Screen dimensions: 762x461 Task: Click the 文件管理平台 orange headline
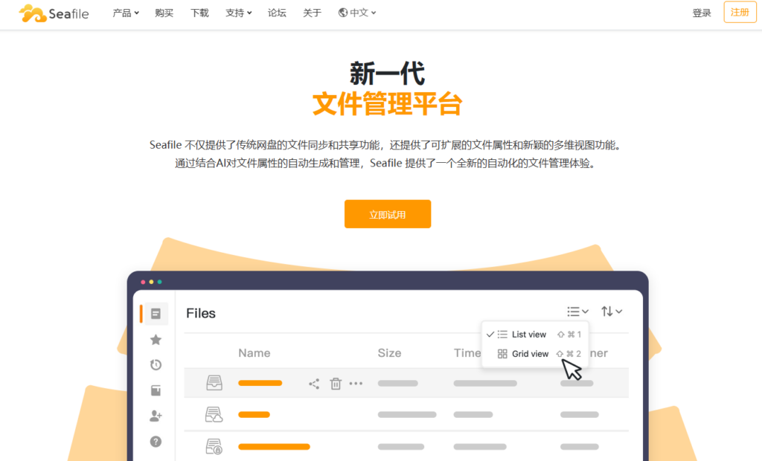(387, 103)
